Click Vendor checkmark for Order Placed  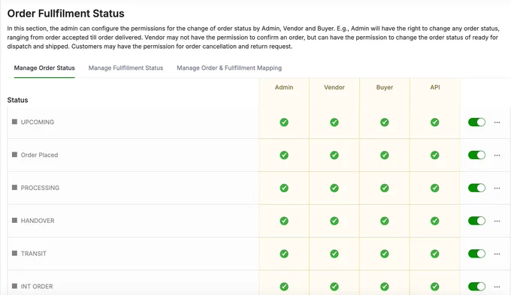[x=334, y=155]
